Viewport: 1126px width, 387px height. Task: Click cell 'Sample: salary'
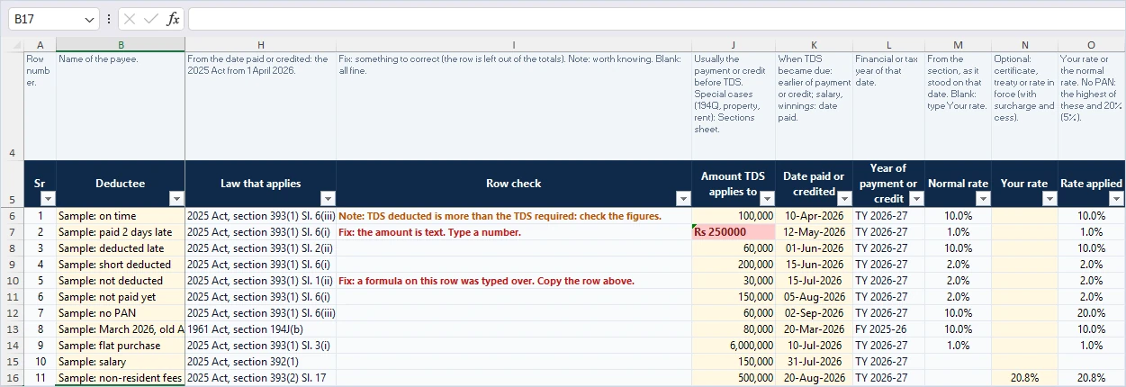click(121, 362)
